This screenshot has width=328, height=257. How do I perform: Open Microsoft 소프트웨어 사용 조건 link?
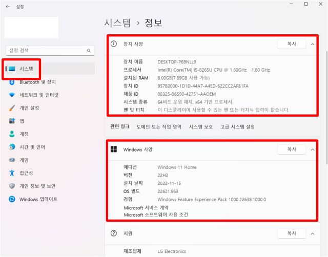point(156,215)
